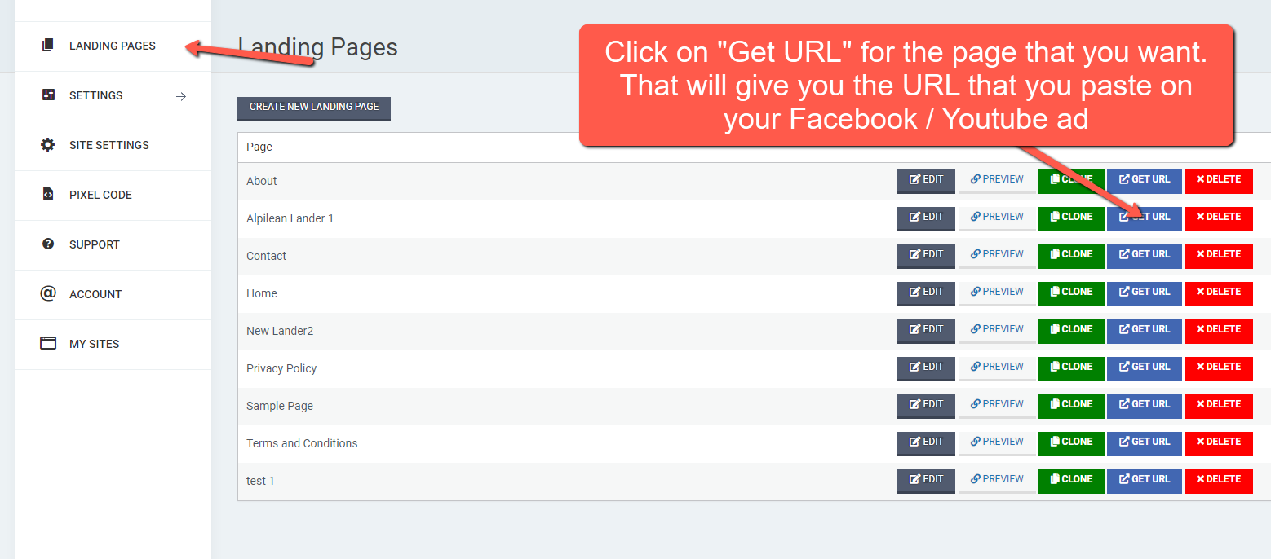Click the Settings sliders icon
1271x559 pixels.
[48, 95]
